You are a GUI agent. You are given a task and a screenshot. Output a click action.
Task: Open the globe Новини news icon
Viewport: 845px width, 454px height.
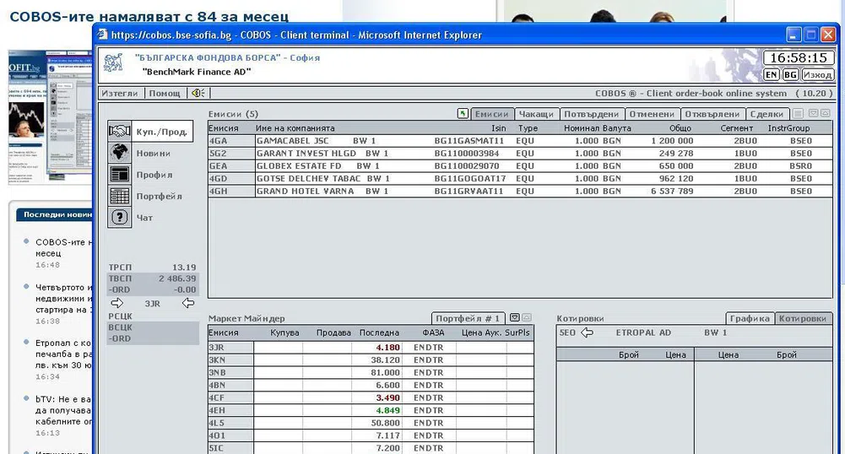pos(119,153)
